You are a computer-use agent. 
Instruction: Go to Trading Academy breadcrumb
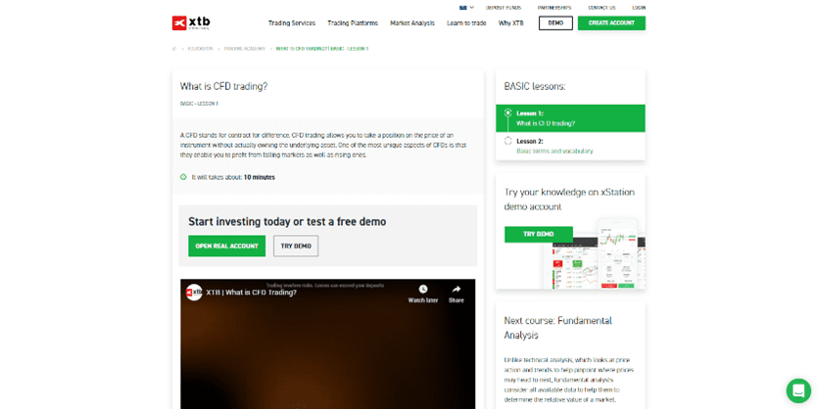coord(245,49)
